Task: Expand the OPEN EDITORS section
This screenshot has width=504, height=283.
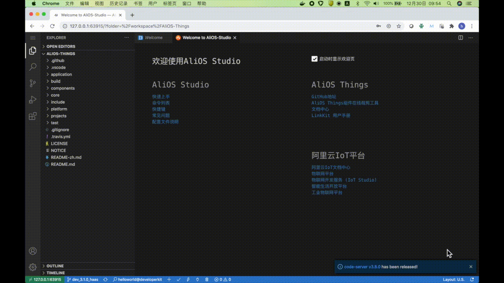Action: click(88, 46)
